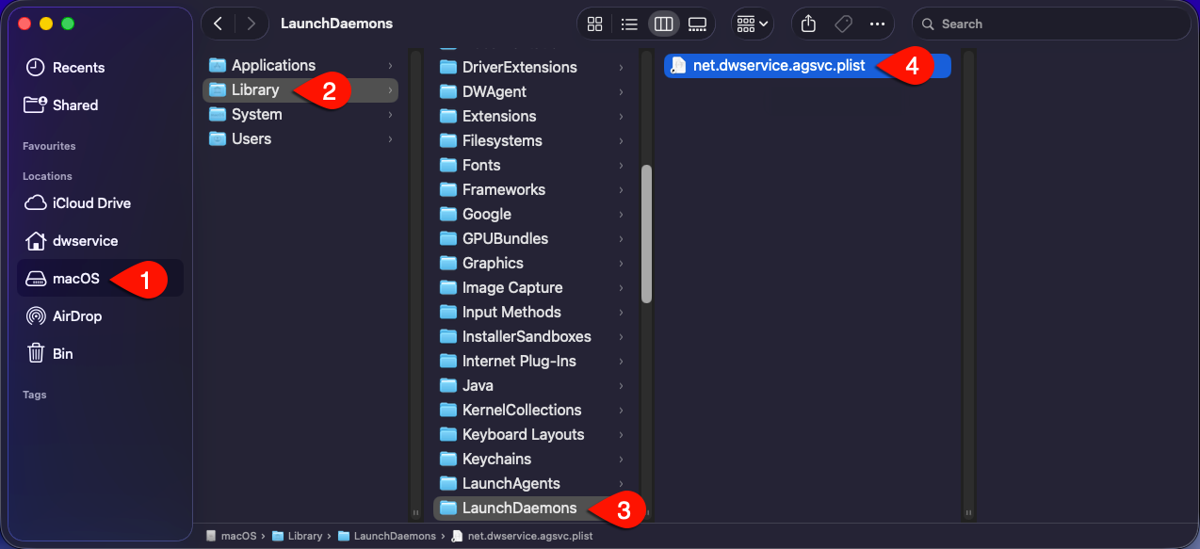Select the Image Capture folder
1200x549 pixels.
click(x=532, y=287)
